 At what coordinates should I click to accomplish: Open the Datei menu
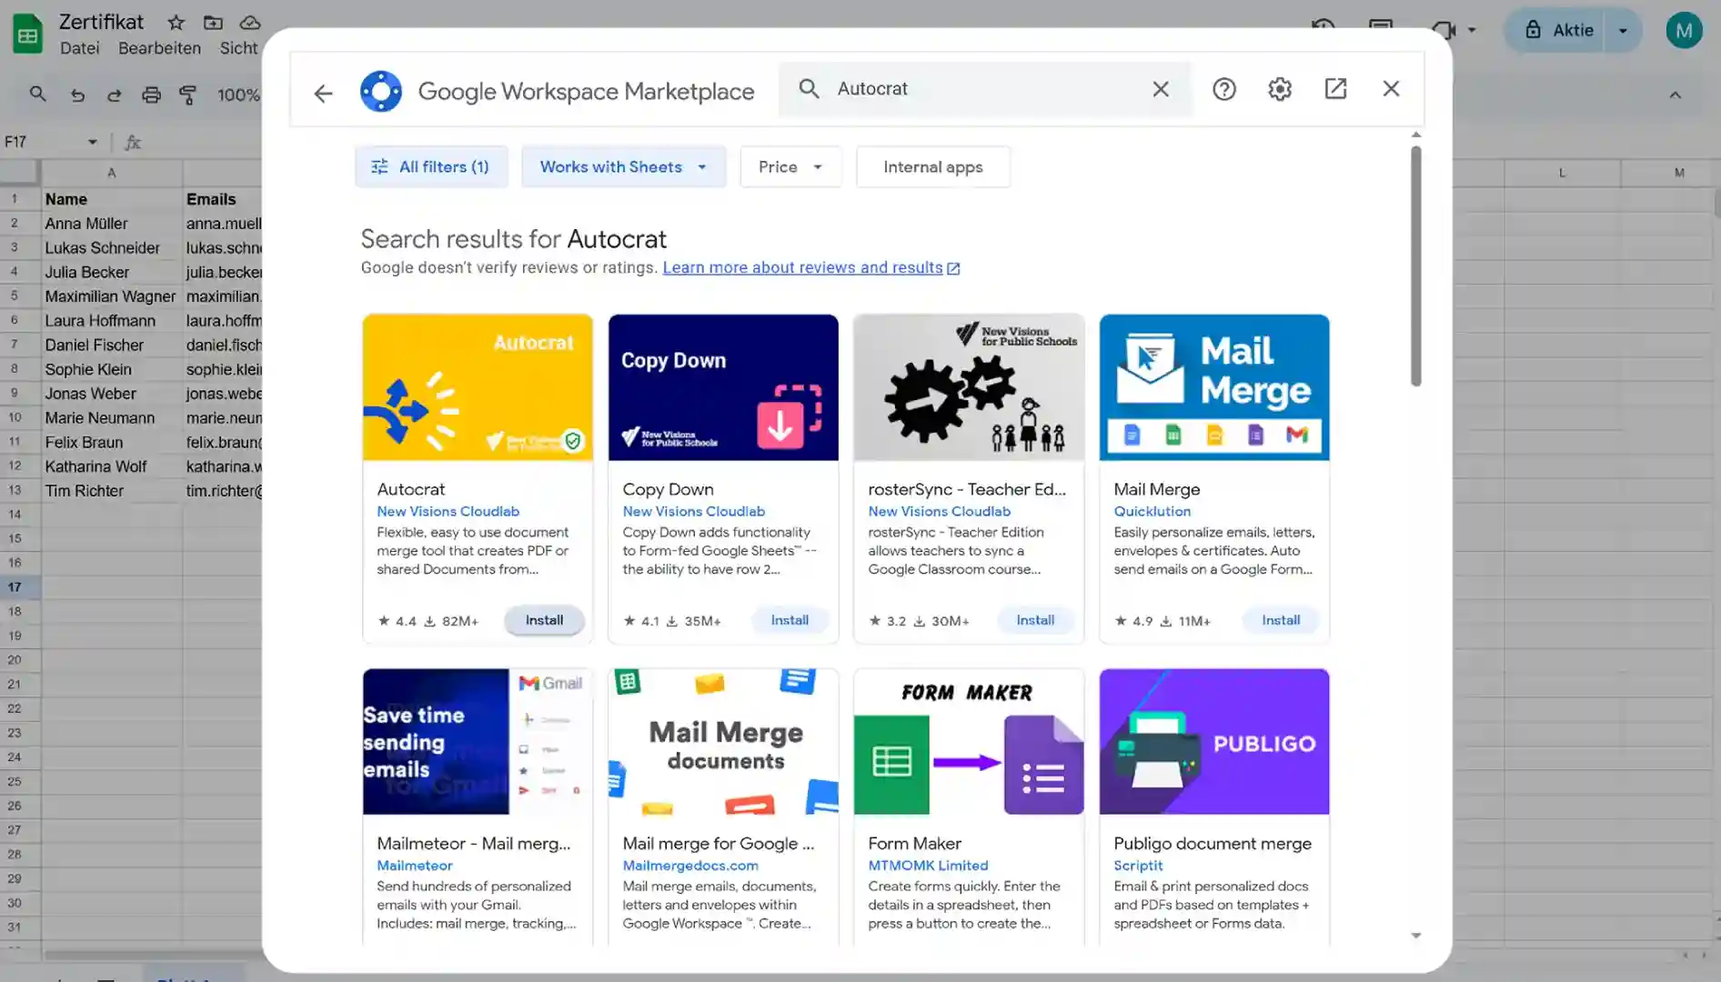(x=80, y=48)
